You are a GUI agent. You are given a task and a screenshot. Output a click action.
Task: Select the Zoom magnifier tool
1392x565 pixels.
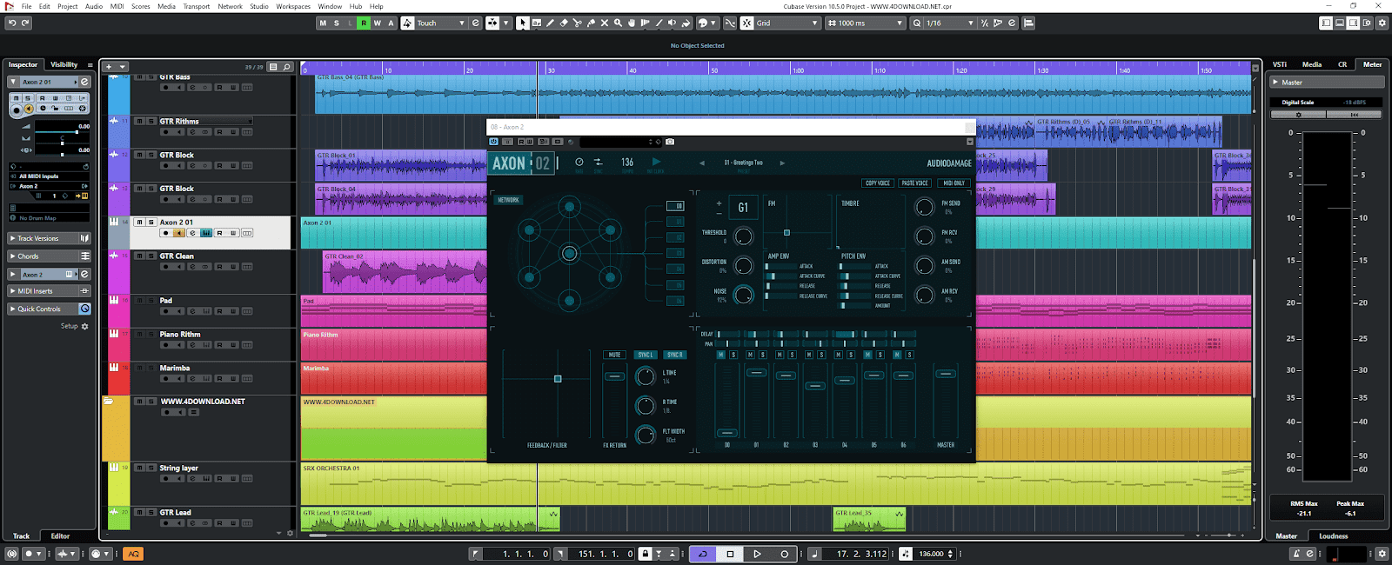[x=618, y=23]
